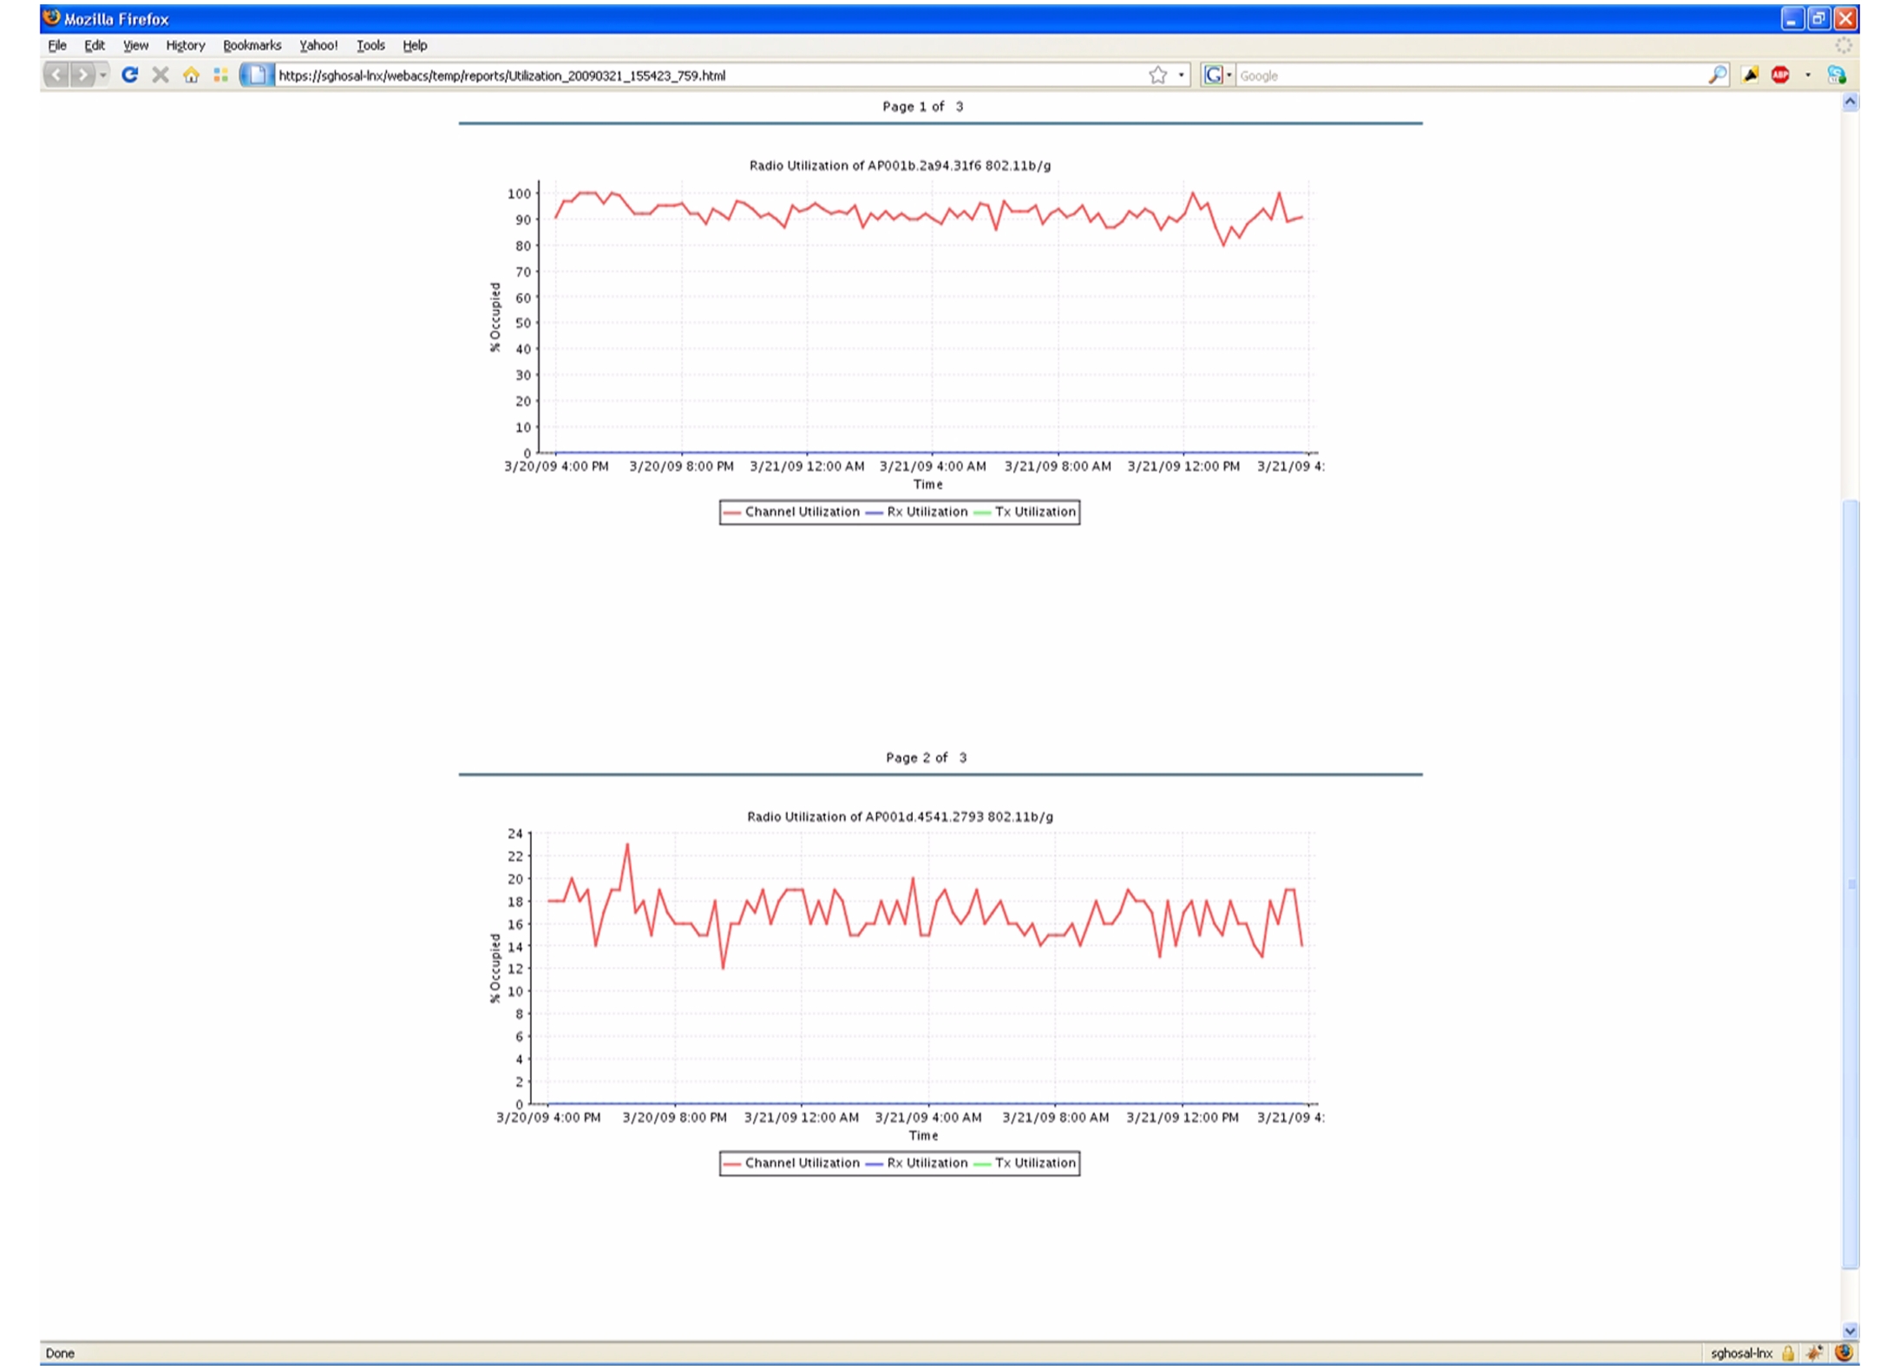Reload the current page

pos(129,75)
